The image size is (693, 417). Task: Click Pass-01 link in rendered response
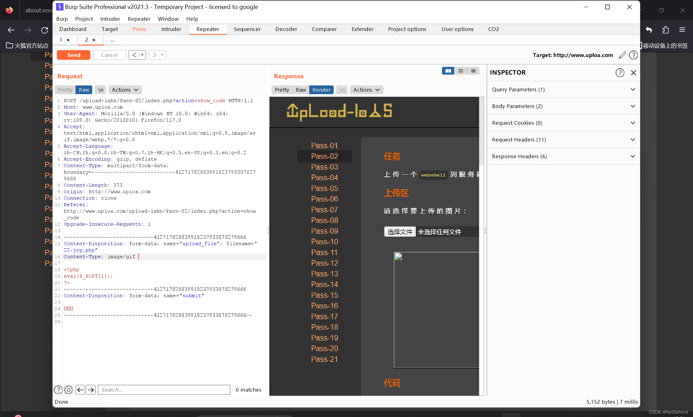click(x=324, y=146)
